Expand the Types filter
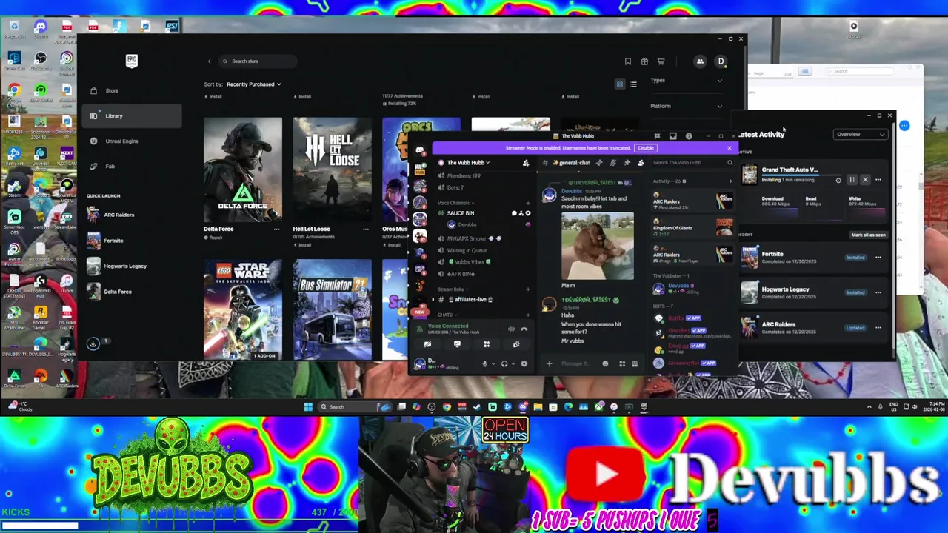This screenshot has width=948, height=533. pos(687,80)
